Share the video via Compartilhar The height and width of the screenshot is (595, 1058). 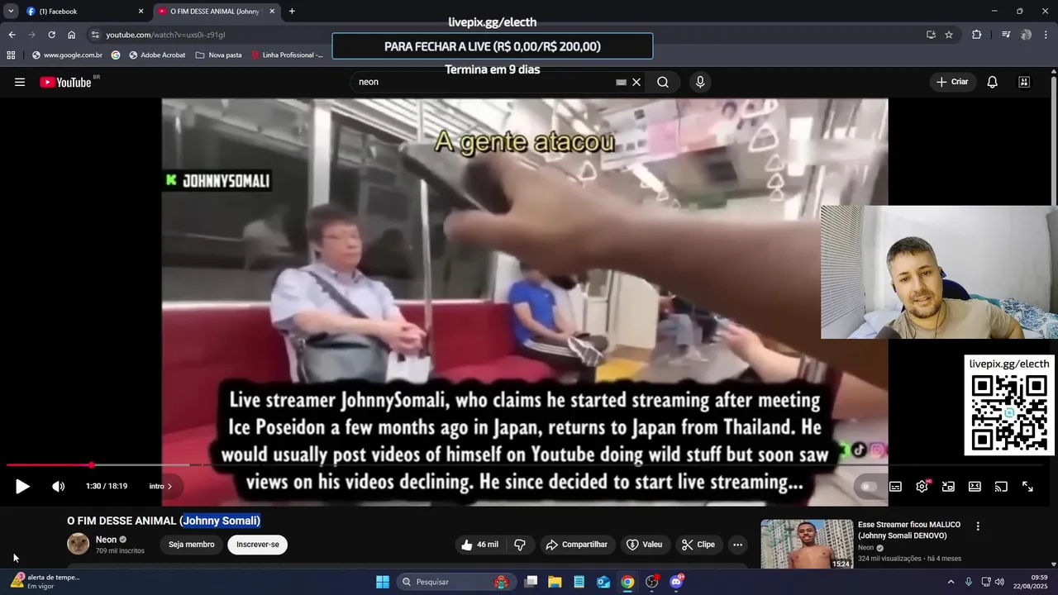(x=577, y=545)
